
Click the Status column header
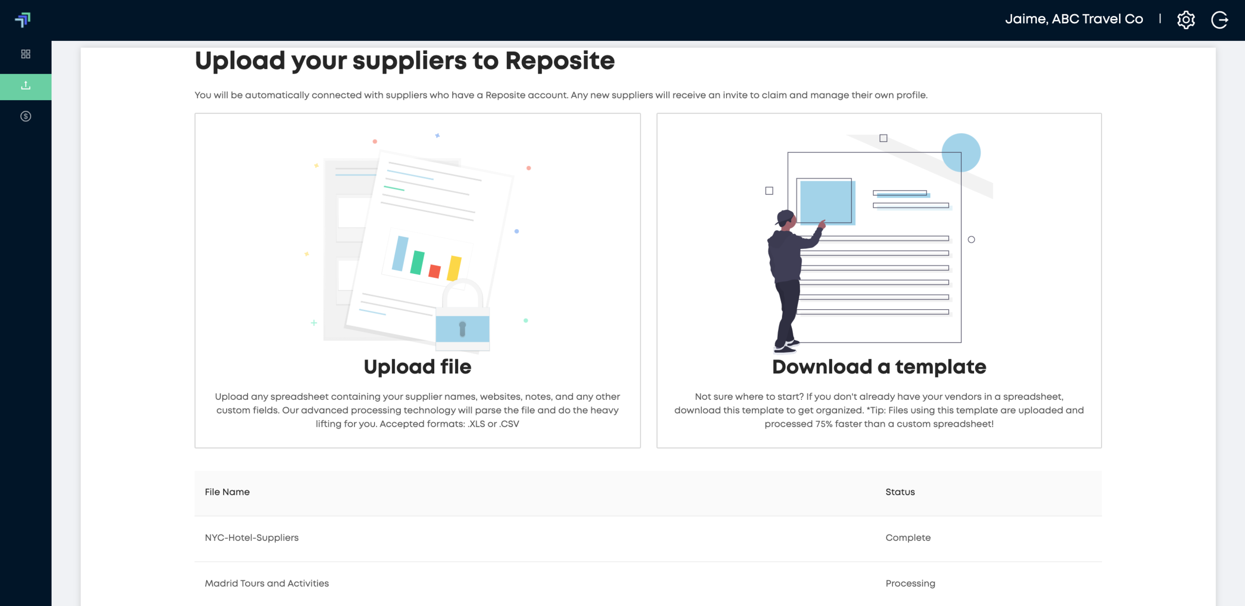pos(899,492)
